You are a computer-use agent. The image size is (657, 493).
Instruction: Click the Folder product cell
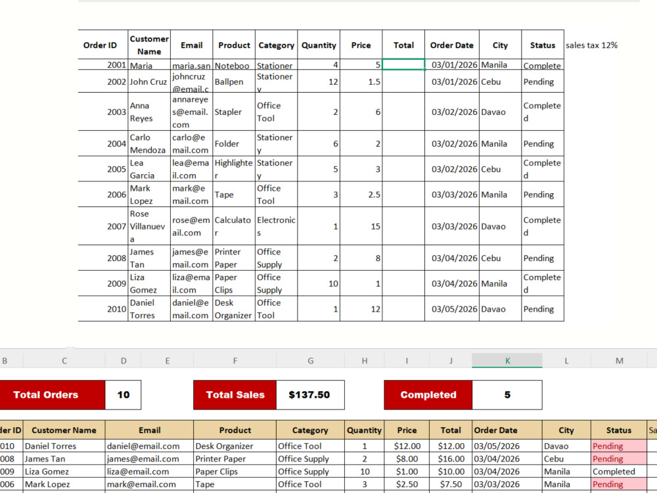tap(234, 144)
